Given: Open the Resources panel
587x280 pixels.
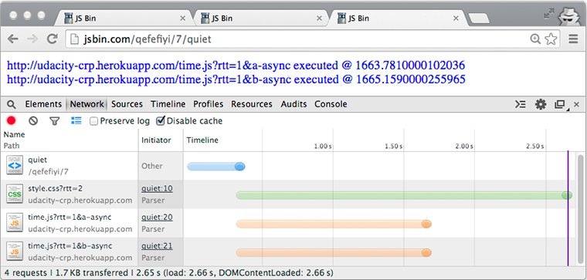Looking at the screenshot, I should click(252, 104).
